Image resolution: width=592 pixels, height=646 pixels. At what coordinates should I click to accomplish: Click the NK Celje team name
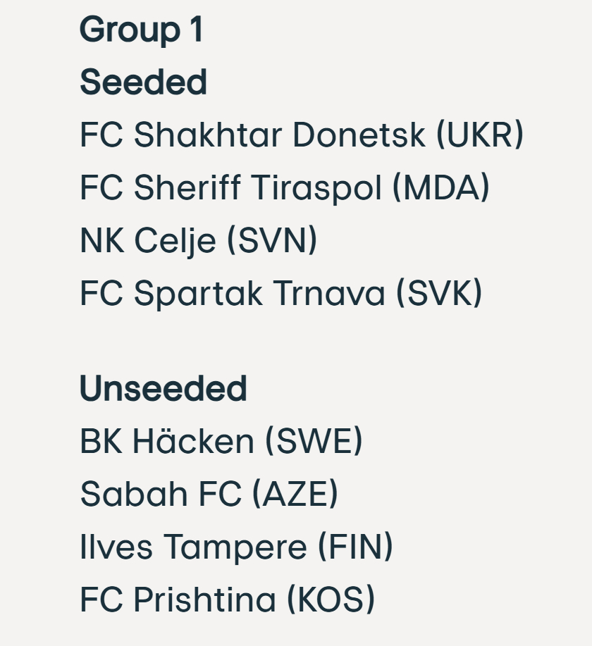pyautogui.click(x=148, y=241)
